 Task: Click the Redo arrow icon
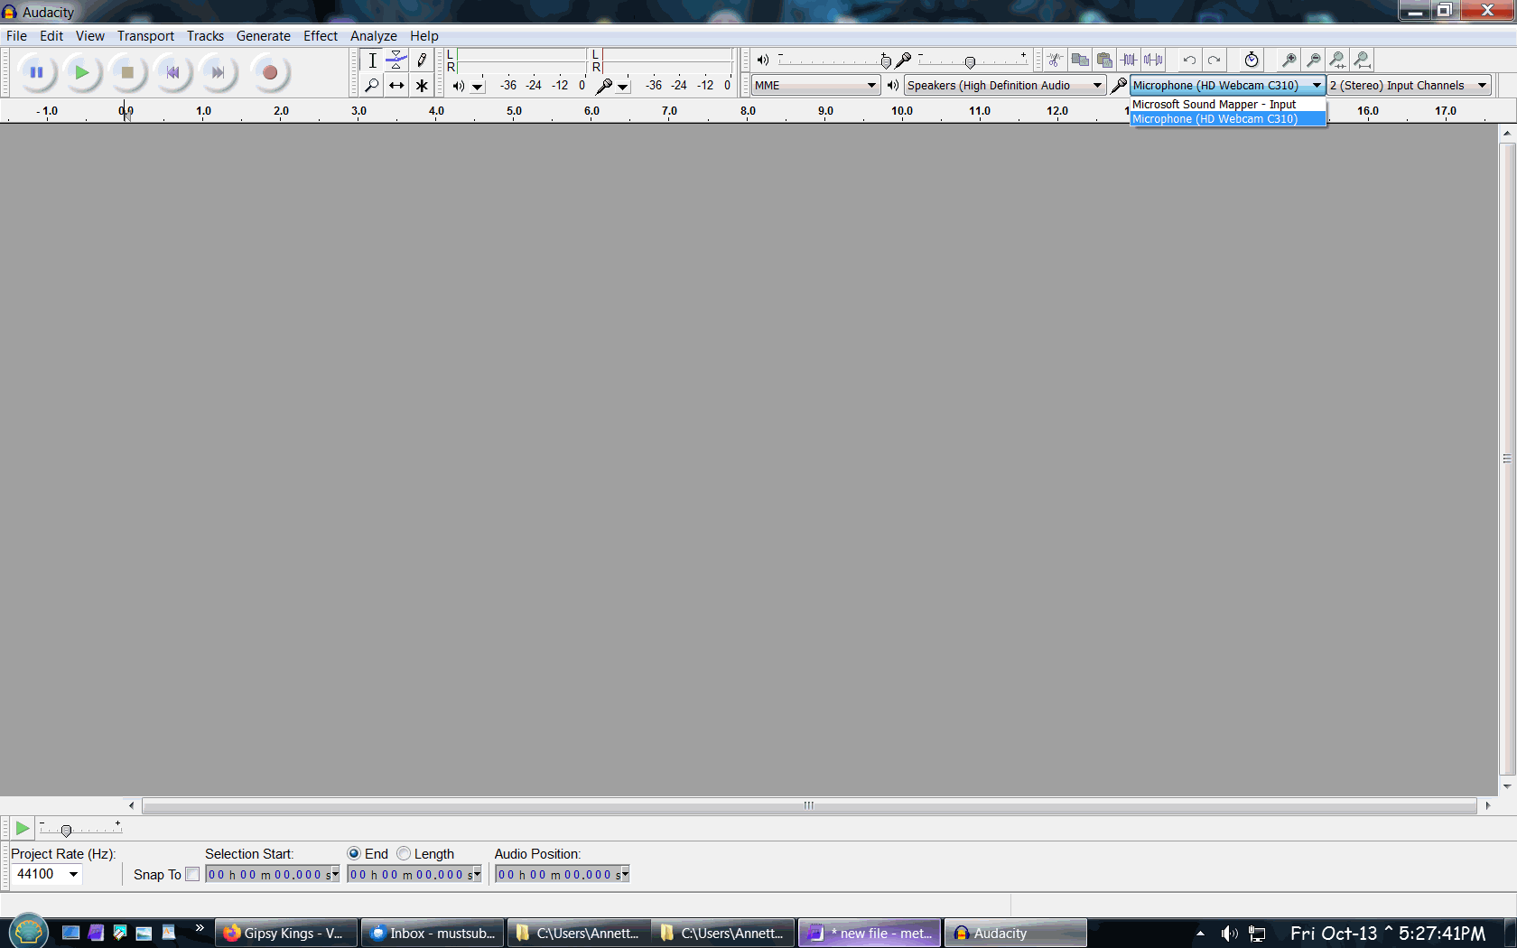[x=1215, y=60]
